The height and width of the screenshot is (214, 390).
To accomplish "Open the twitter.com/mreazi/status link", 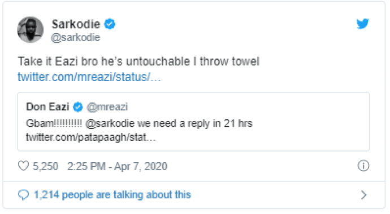I will 89,77.
